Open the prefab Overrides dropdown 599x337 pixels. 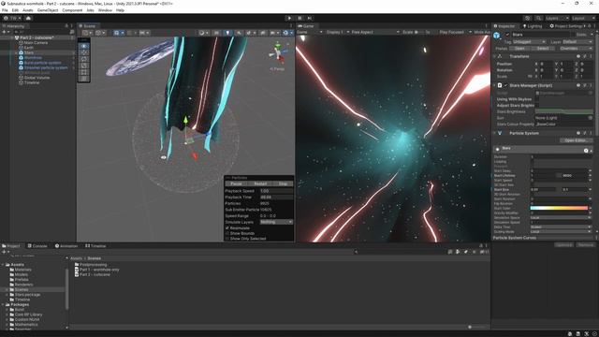tap(577, 49)
